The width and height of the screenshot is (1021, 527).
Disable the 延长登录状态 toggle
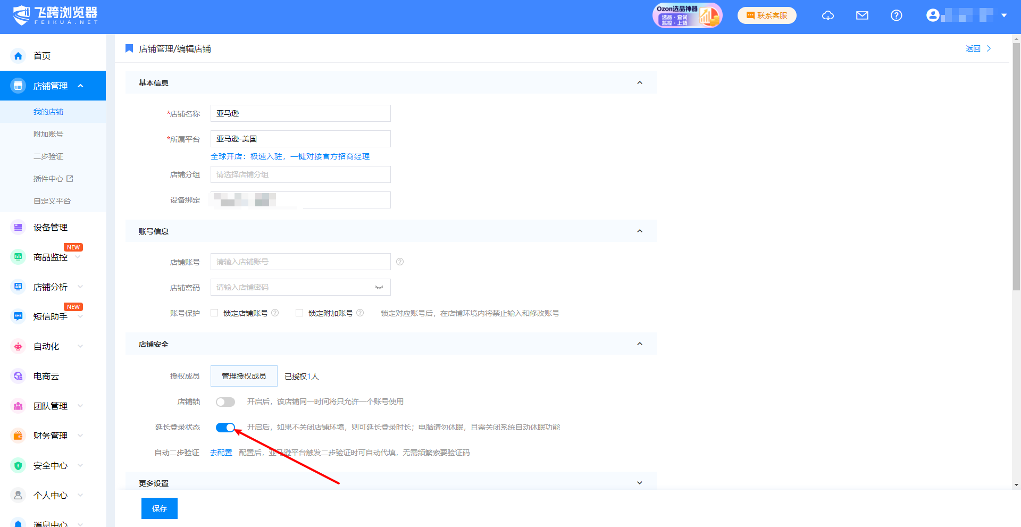[x=225, y=428]
